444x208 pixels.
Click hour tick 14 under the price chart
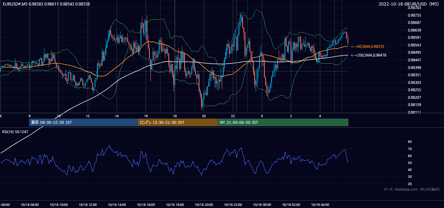(117, 116)
